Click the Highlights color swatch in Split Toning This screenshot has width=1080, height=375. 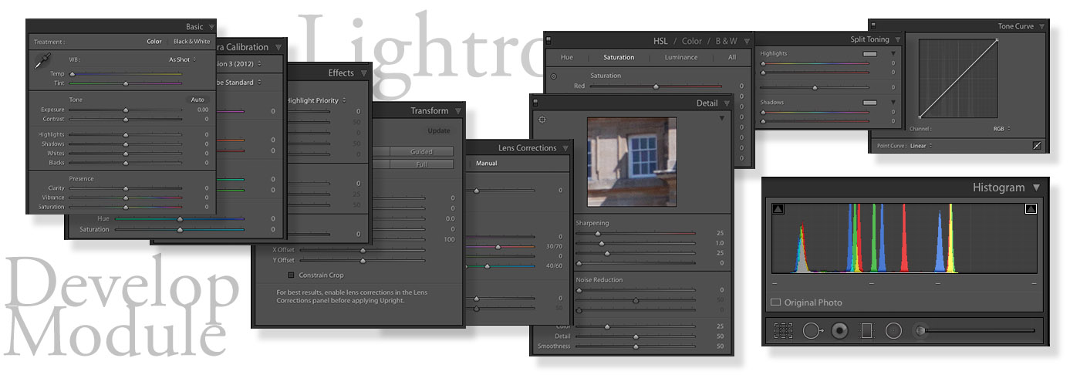(x=869, y=53)
